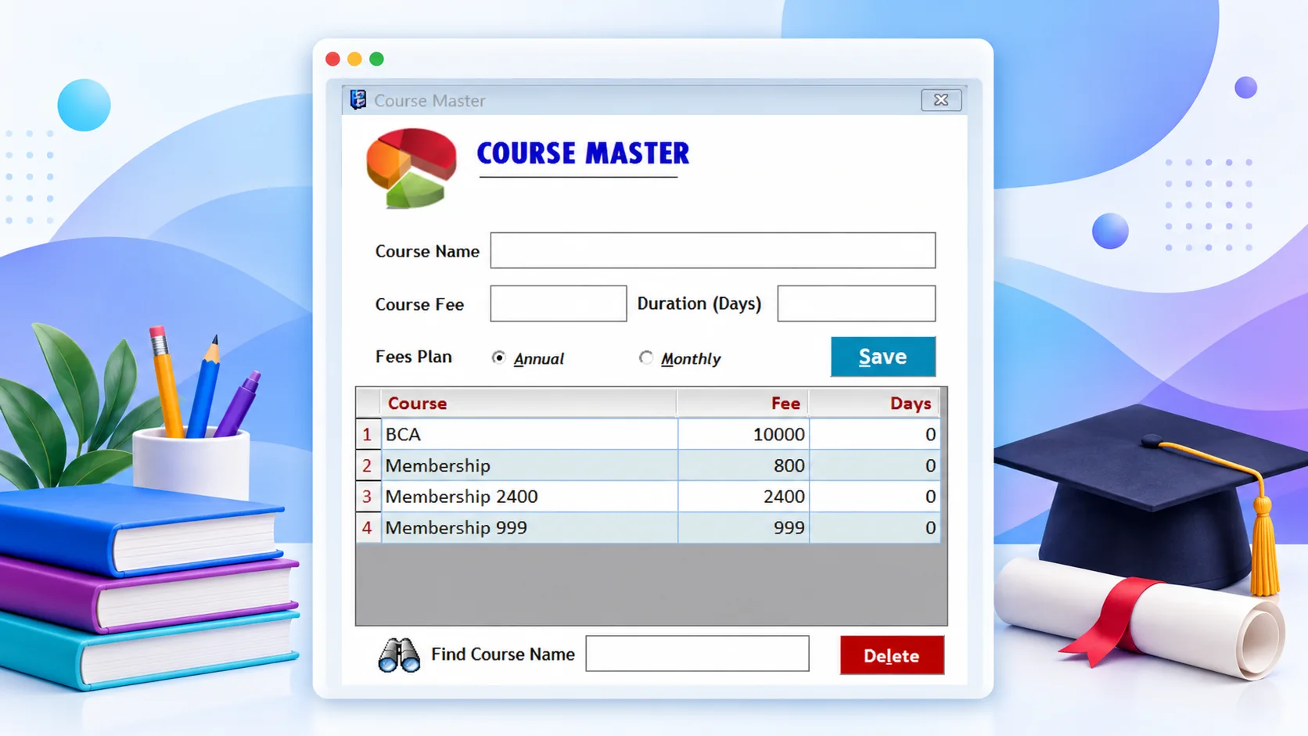This screenshot has width=1308, height=736.
Task: Click the 800 fee cell
Action: coord(743,465)
